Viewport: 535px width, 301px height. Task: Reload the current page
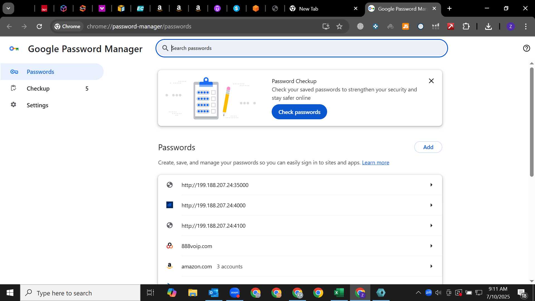click(39, 26)
